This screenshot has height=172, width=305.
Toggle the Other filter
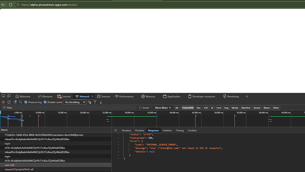coord(276,108)
